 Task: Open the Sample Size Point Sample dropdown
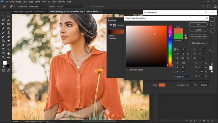pyautogui.click(x=37, y=7)
